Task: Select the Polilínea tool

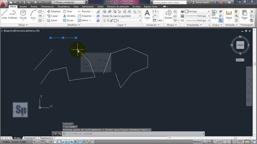Action: [12, 14]
